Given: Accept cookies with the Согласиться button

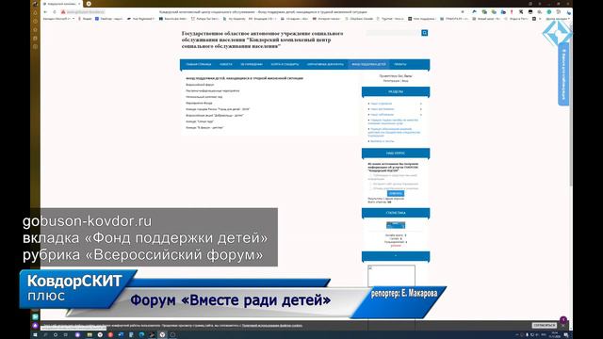Looking at the screenshot, I should [x=545, y=325].
